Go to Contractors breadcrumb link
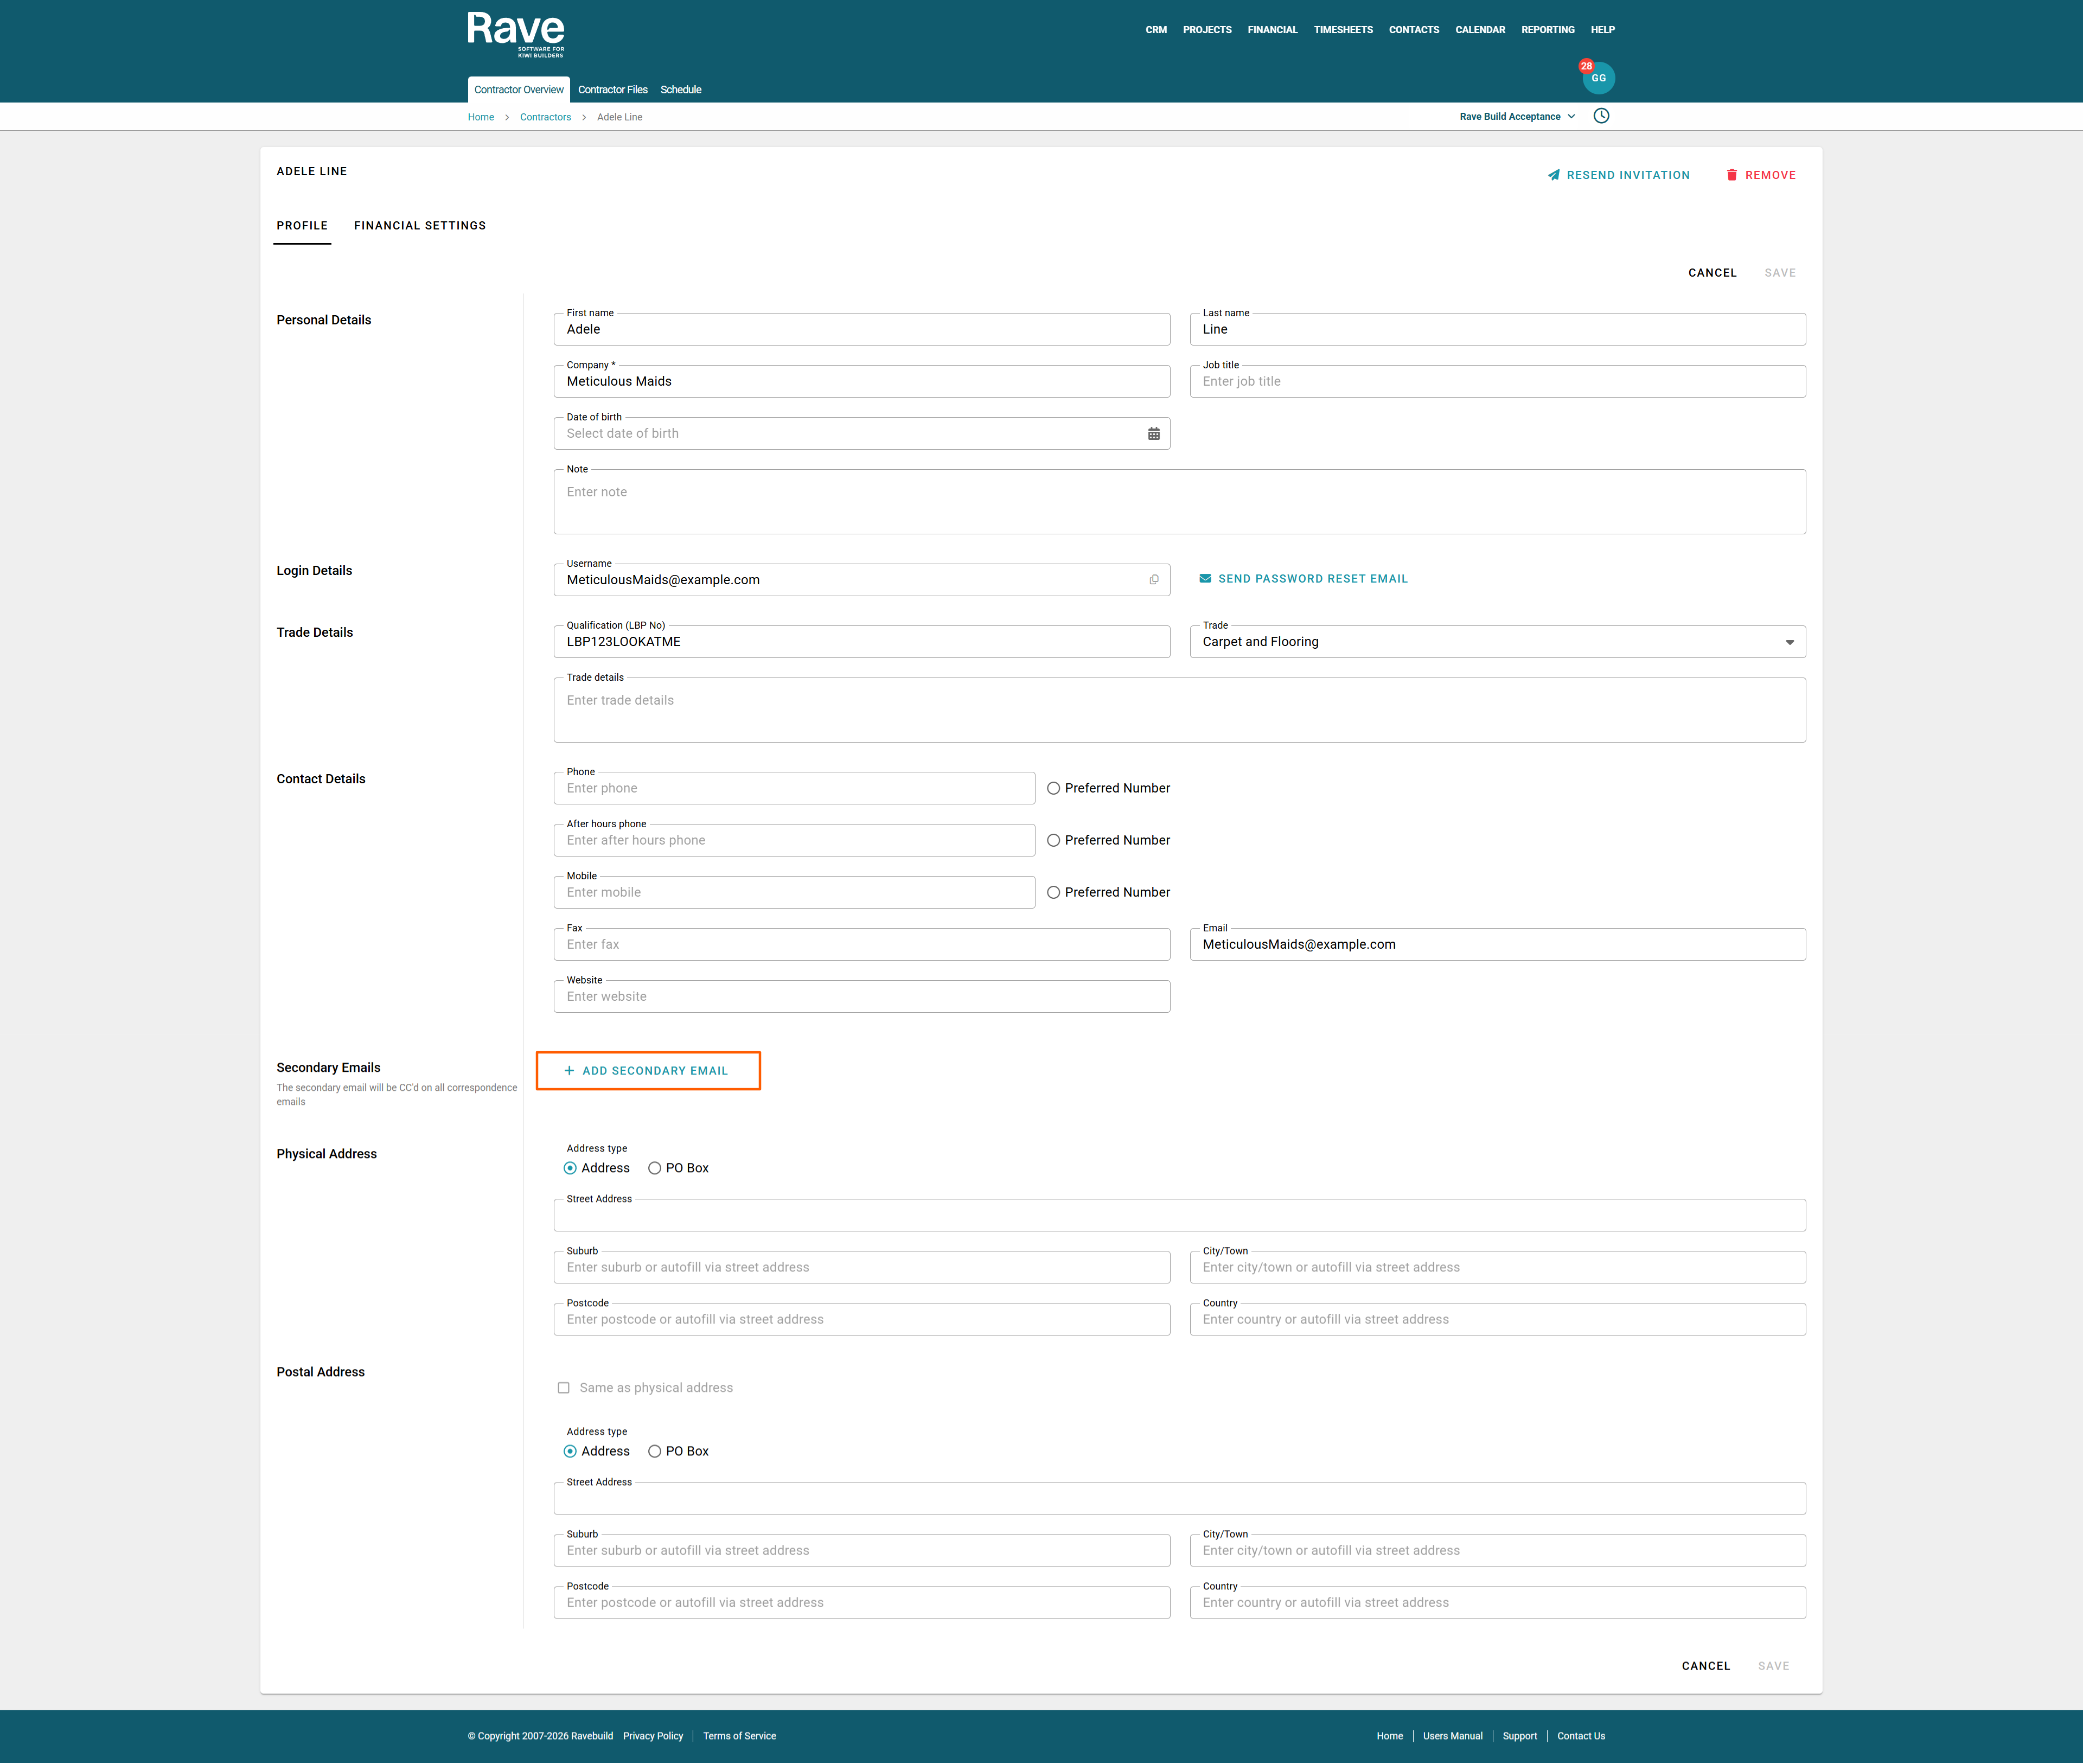Screen dimensions: 2083x1764 [545, 117]
